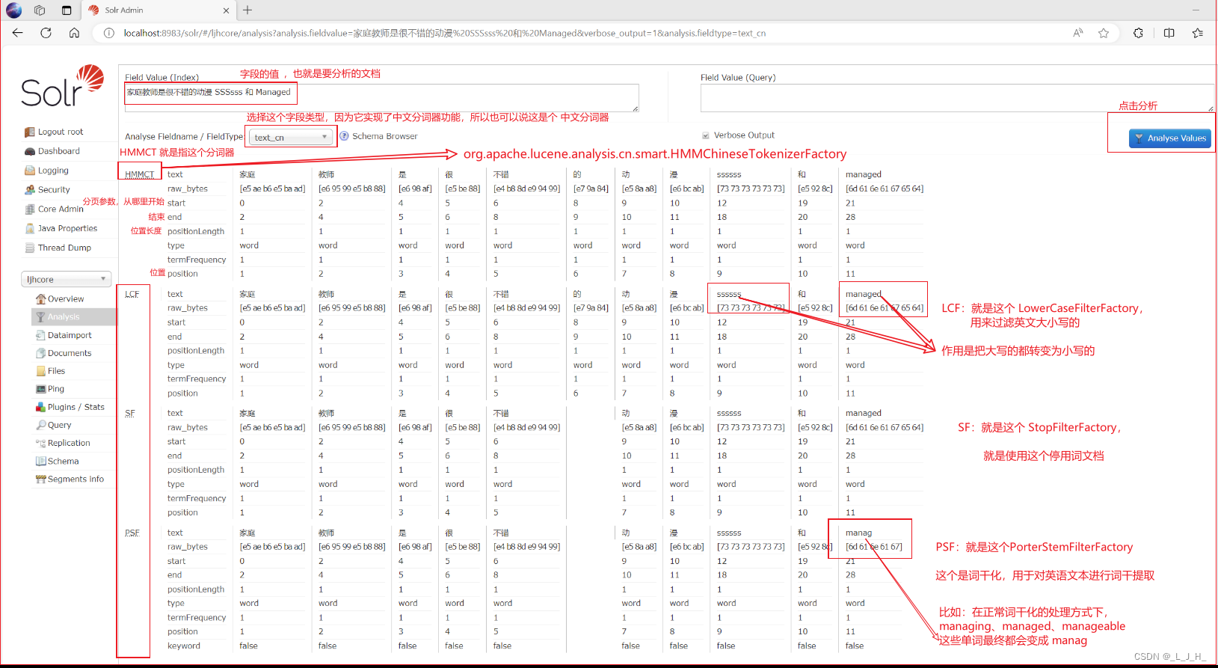Click the browser workspaces icon
The image size is (1218, 668).
click(40, 10)
